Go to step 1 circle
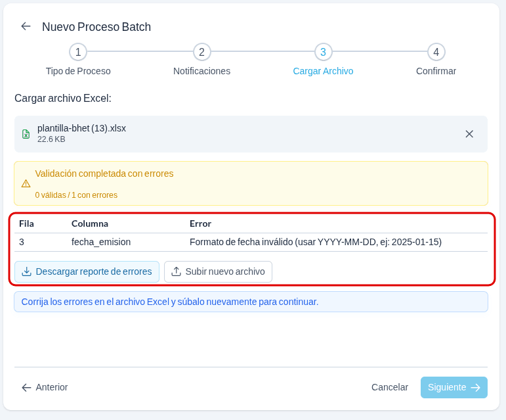This screenshot has width=506, height=420. (78, 52)
